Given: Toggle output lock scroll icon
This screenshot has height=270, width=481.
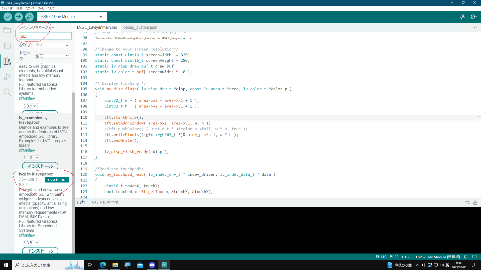Looking at the screenshot, I should tap(475, 203).
